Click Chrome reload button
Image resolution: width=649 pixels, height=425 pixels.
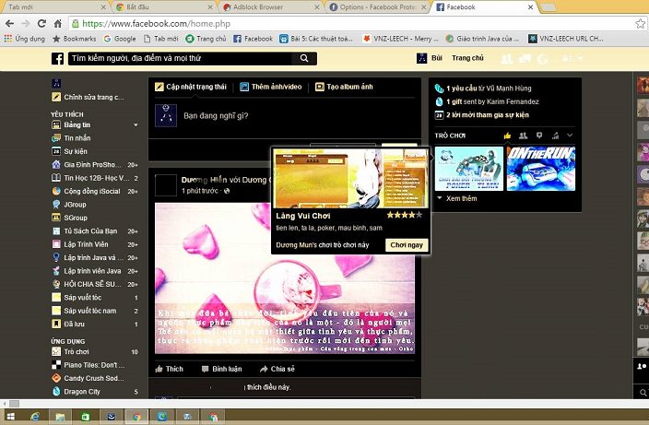tap(41, 24)
